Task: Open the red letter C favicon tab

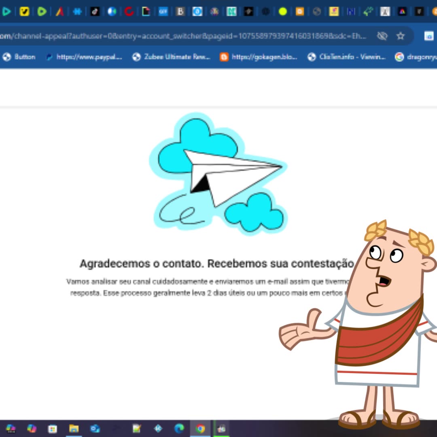Action: (x=129, y=11)
